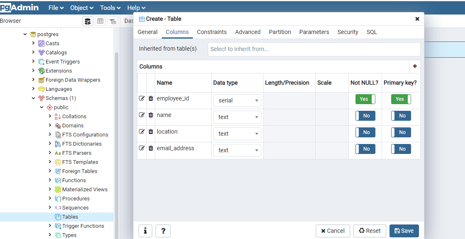Open data type dropdown for email_address column
This screenshot has width=465, height=239.
coord(237,150)
